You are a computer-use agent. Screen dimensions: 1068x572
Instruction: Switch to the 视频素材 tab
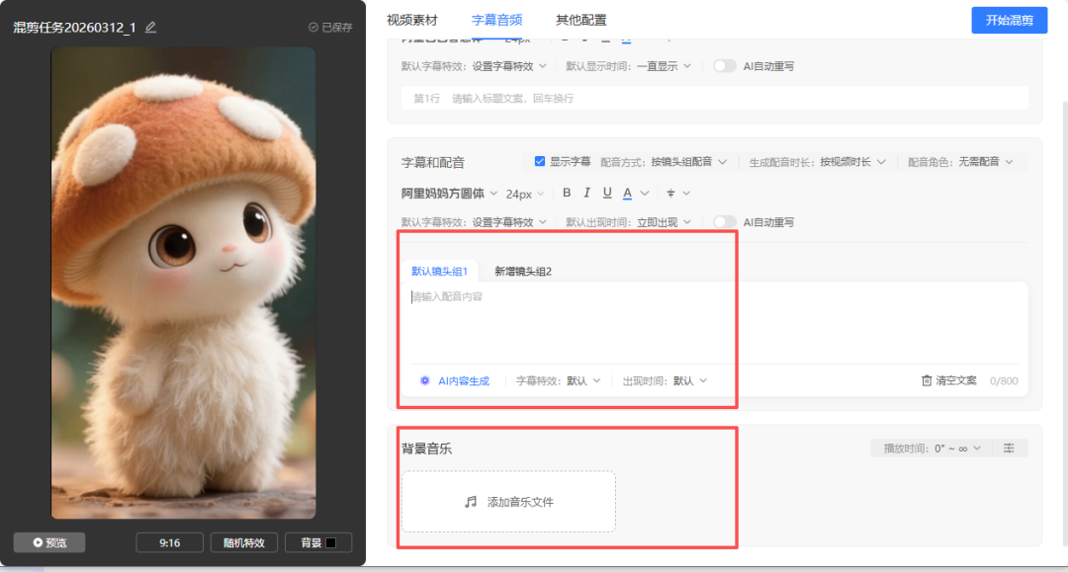click(x=411, y=20)
